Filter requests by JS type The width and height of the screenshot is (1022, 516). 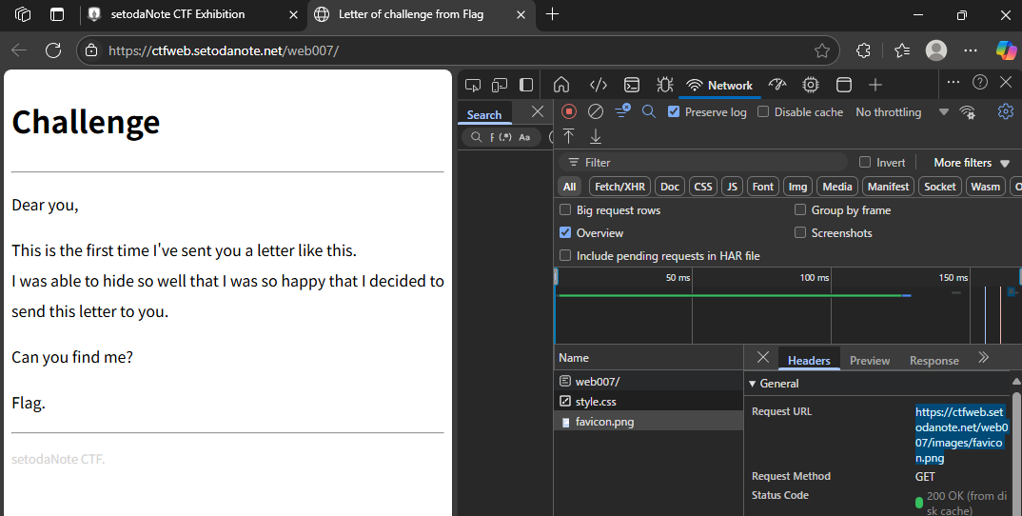tap(732, 187)
